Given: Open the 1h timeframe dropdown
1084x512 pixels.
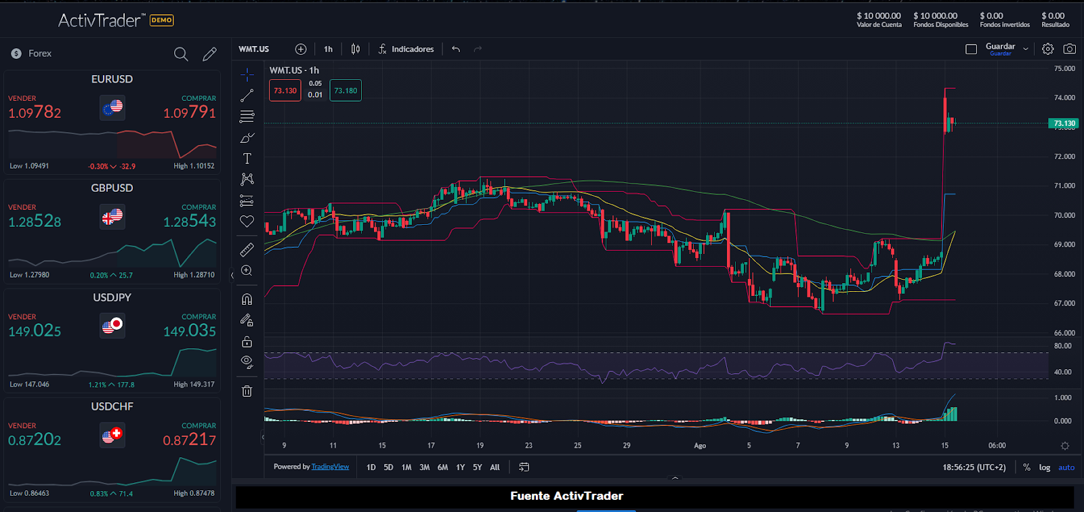Looking at the screenshot, I should [x=328, y=49].
